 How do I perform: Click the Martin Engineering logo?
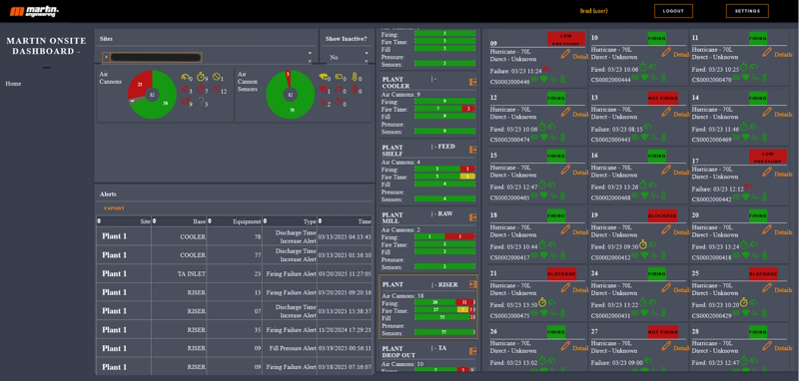click(x=34, y=11)
